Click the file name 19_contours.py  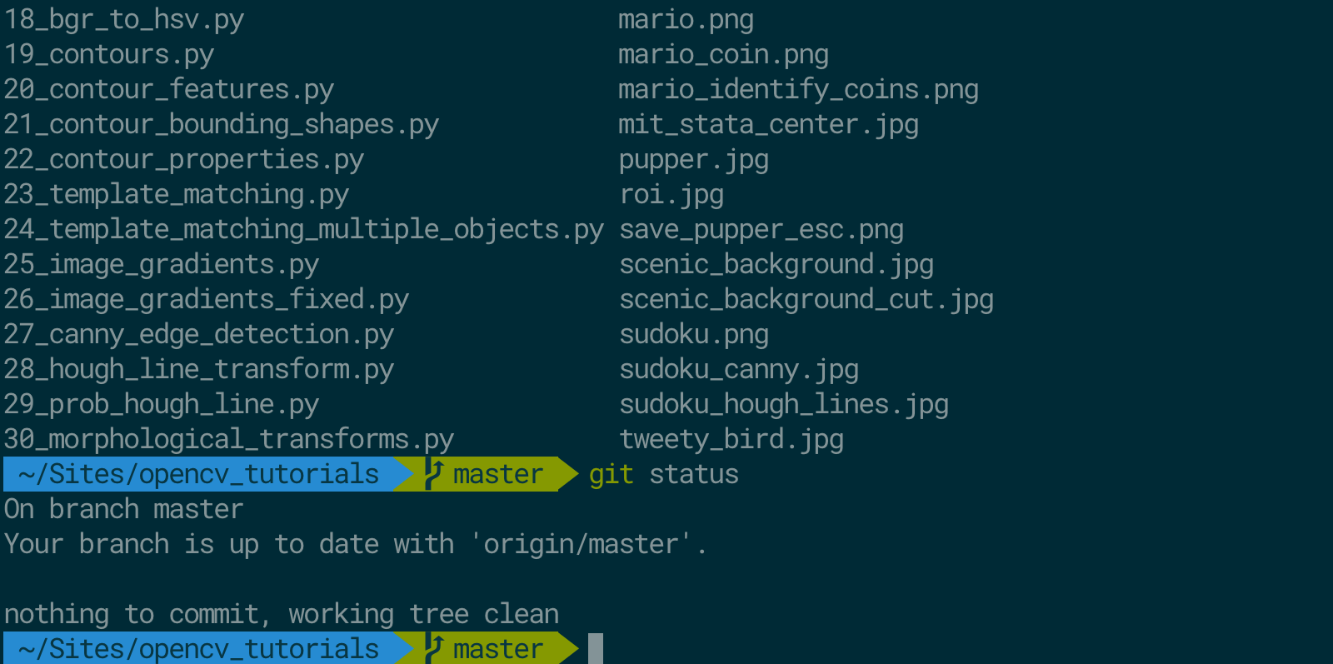click(x=109, y=55)
